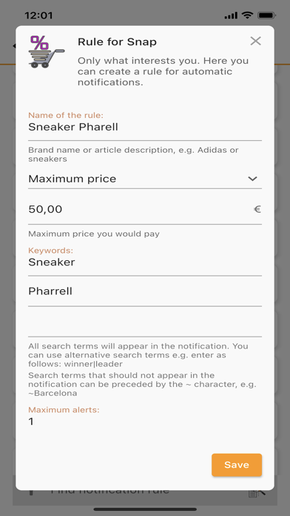290x516 pixels.
Task: Tap the battery indicator icon
Action: pyautogui.click(x=266, y=15)
